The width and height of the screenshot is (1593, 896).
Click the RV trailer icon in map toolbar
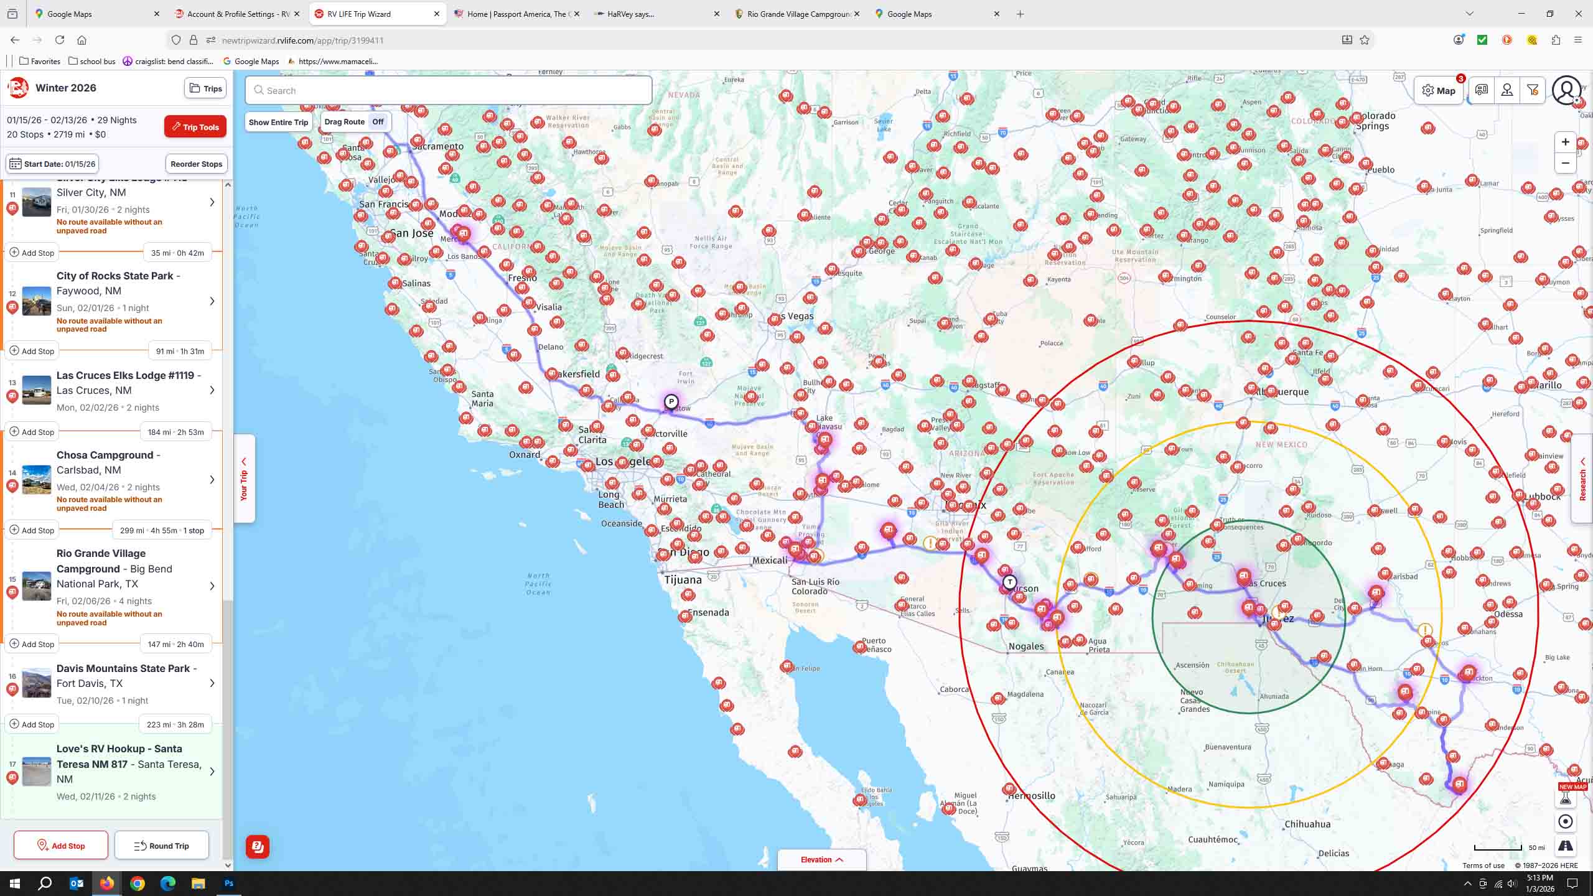[x=1482, y=90]
